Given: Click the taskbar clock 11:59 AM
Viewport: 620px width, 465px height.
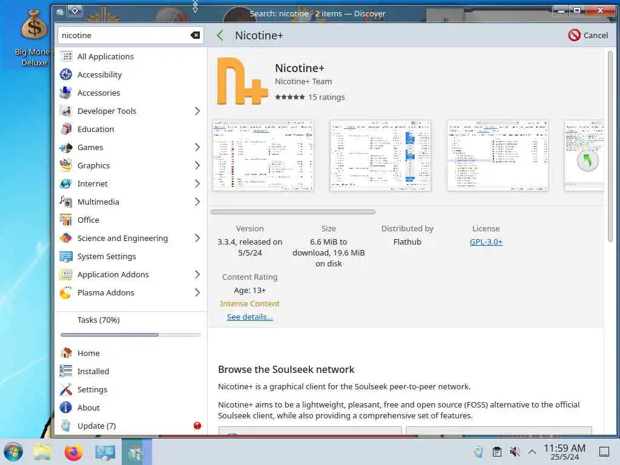Looking at the screenshot, I should (x=564, y=452).
